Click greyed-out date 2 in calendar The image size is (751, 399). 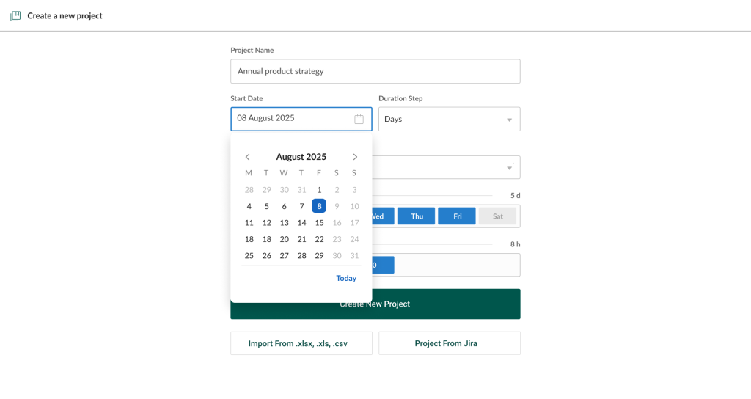(x=337, y=190)
